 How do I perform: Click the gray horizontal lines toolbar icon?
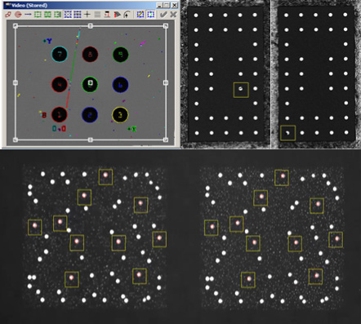(97, 15)
